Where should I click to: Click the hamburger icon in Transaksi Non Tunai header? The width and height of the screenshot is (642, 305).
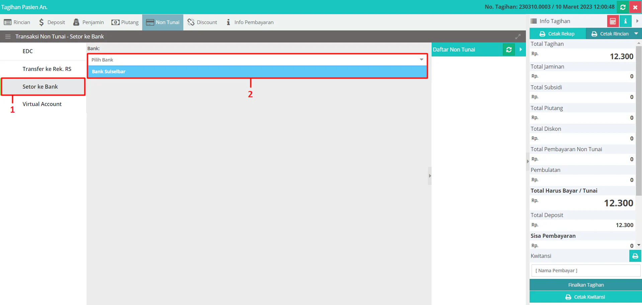(8, 36)
